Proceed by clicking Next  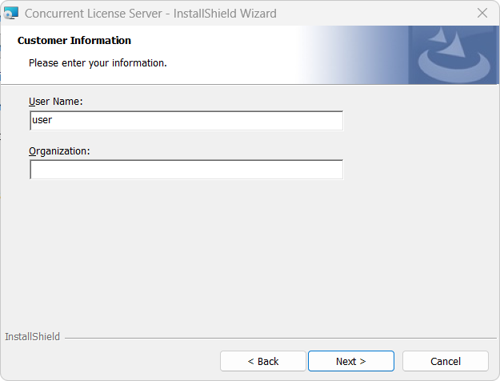point(351,361)
